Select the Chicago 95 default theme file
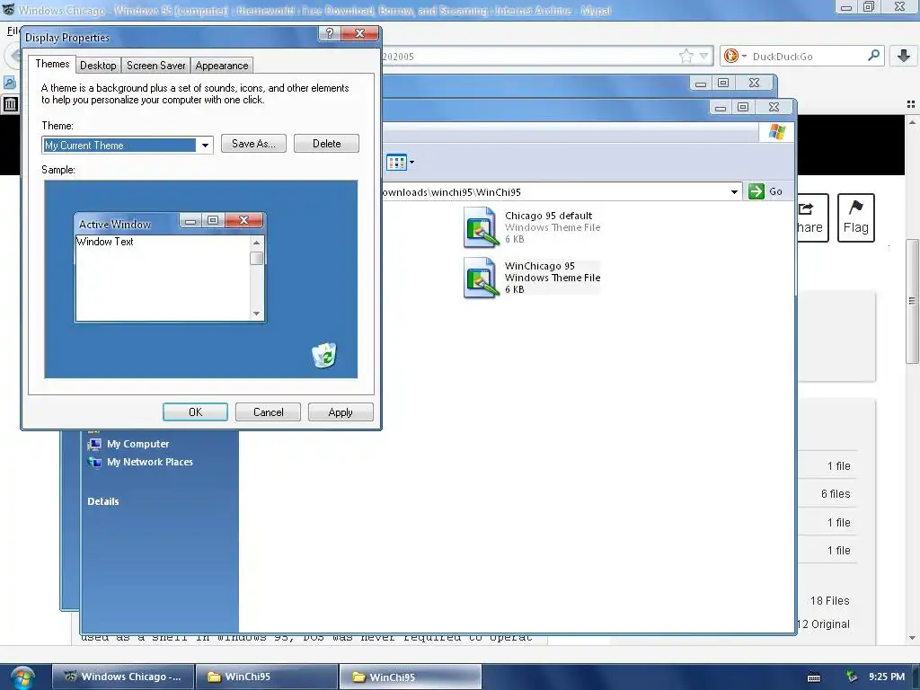This screenshot has width=920, height=690. (532, 227)
